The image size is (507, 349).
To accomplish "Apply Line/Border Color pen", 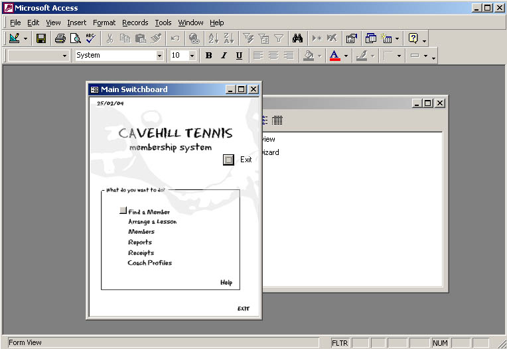I will 362,56.
